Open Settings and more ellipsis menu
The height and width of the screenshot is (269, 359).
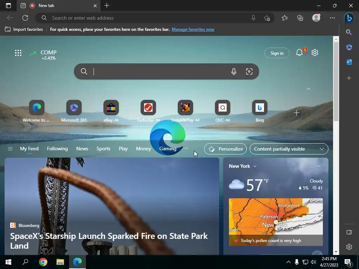[332, 18]
